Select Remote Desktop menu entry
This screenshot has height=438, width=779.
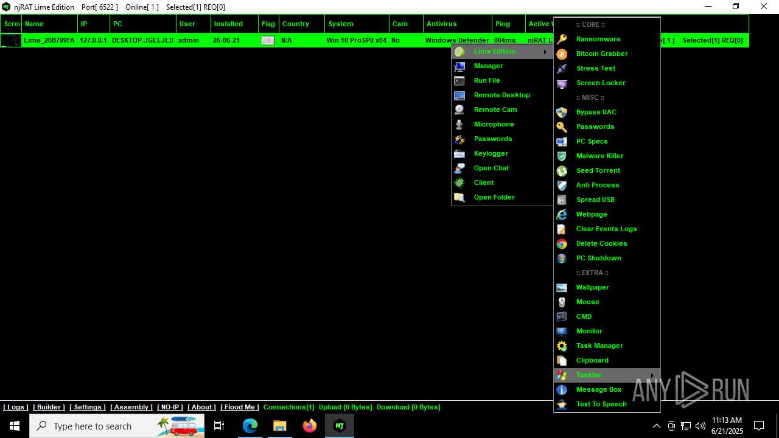click(x=501, y=95)
